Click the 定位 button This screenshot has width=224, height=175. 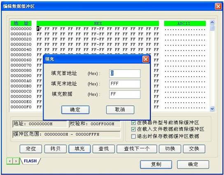[x=31, y=149]
